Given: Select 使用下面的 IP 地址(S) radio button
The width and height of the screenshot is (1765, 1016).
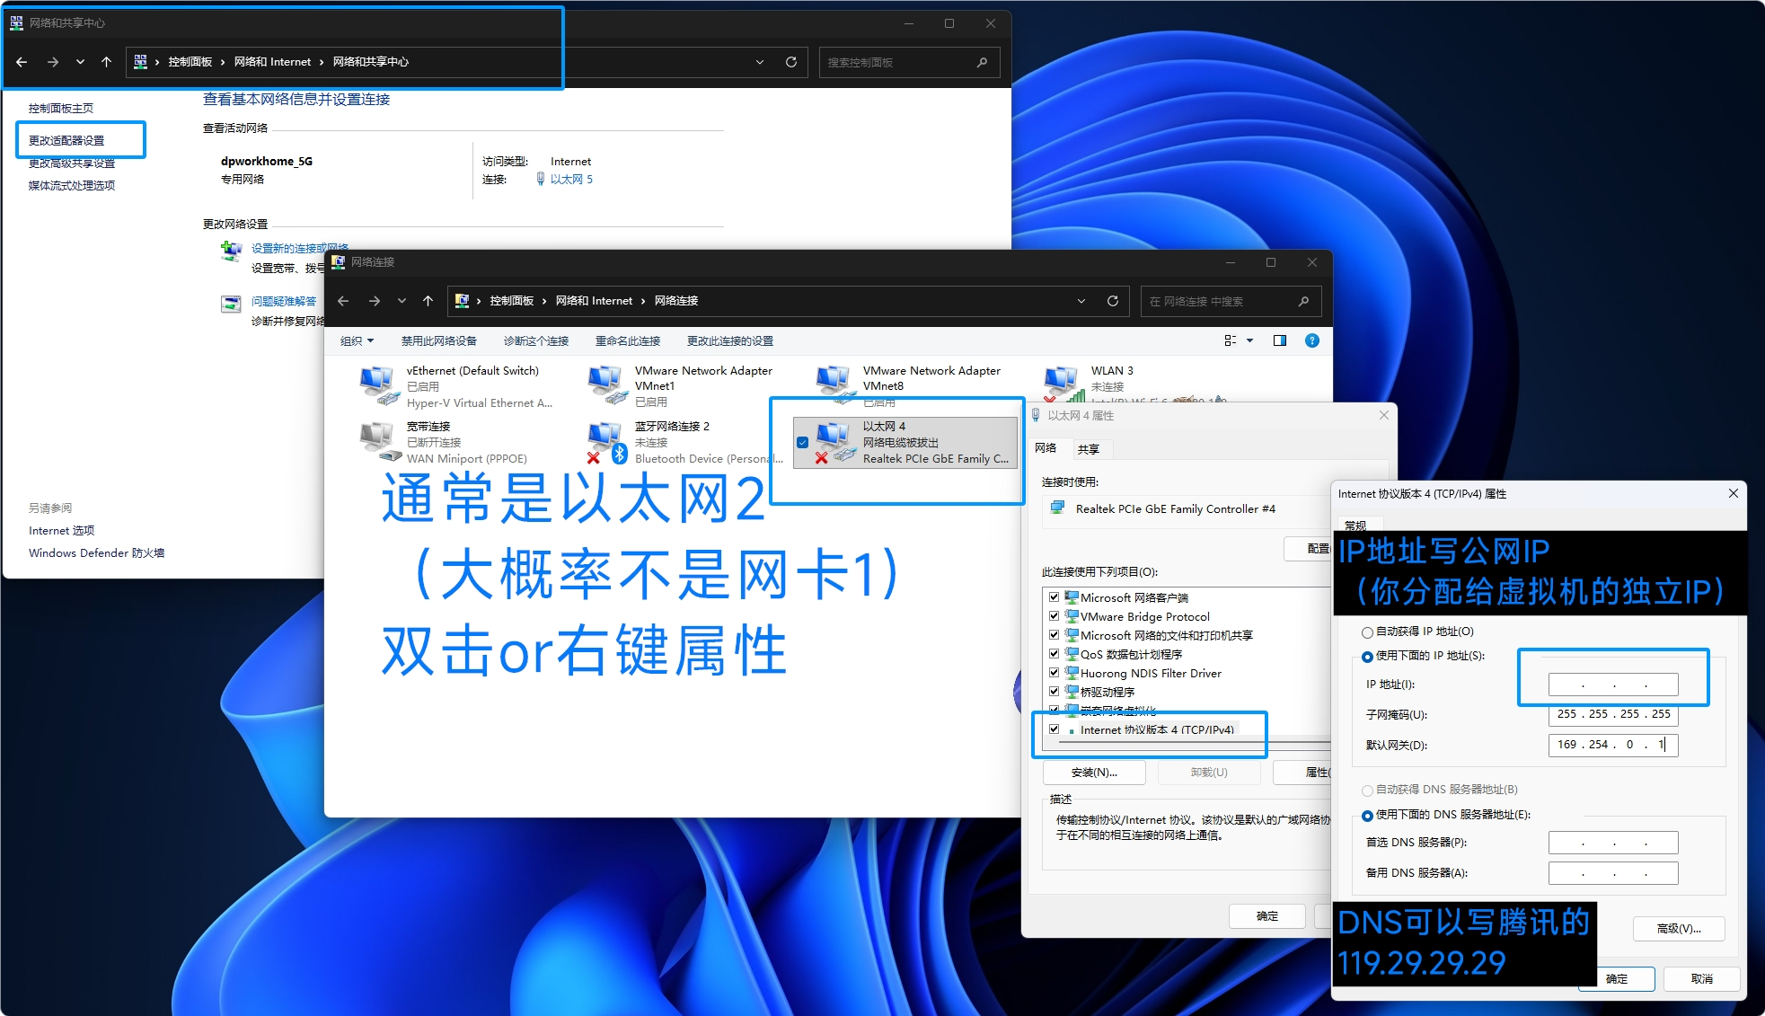Looking at the screenshot, I should click(1367, 657).
